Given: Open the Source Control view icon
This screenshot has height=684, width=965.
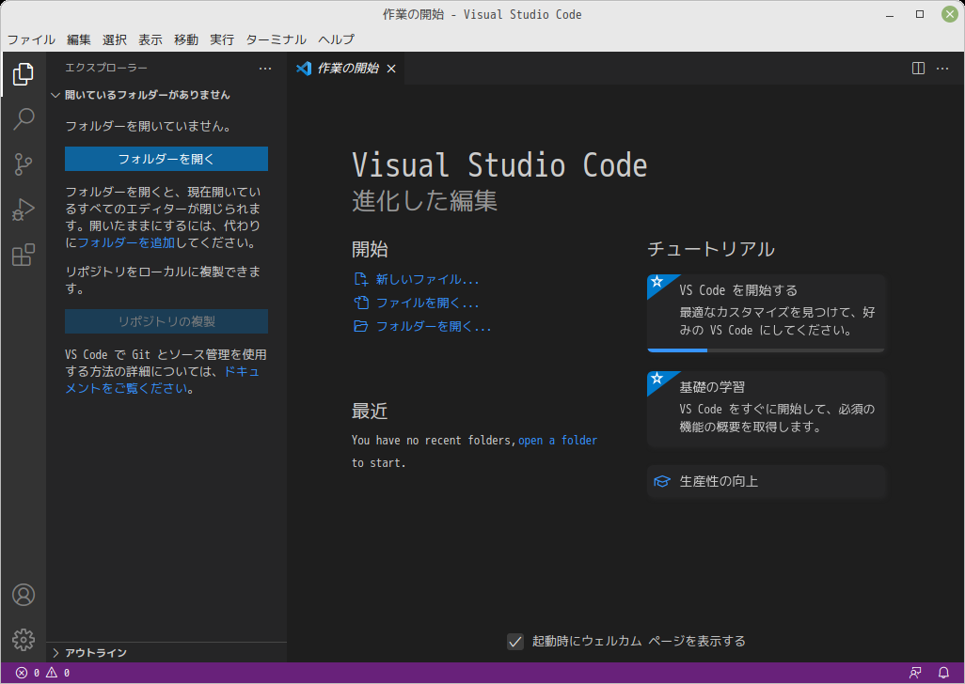Looking at the screenshot, I should pos(24,164).
